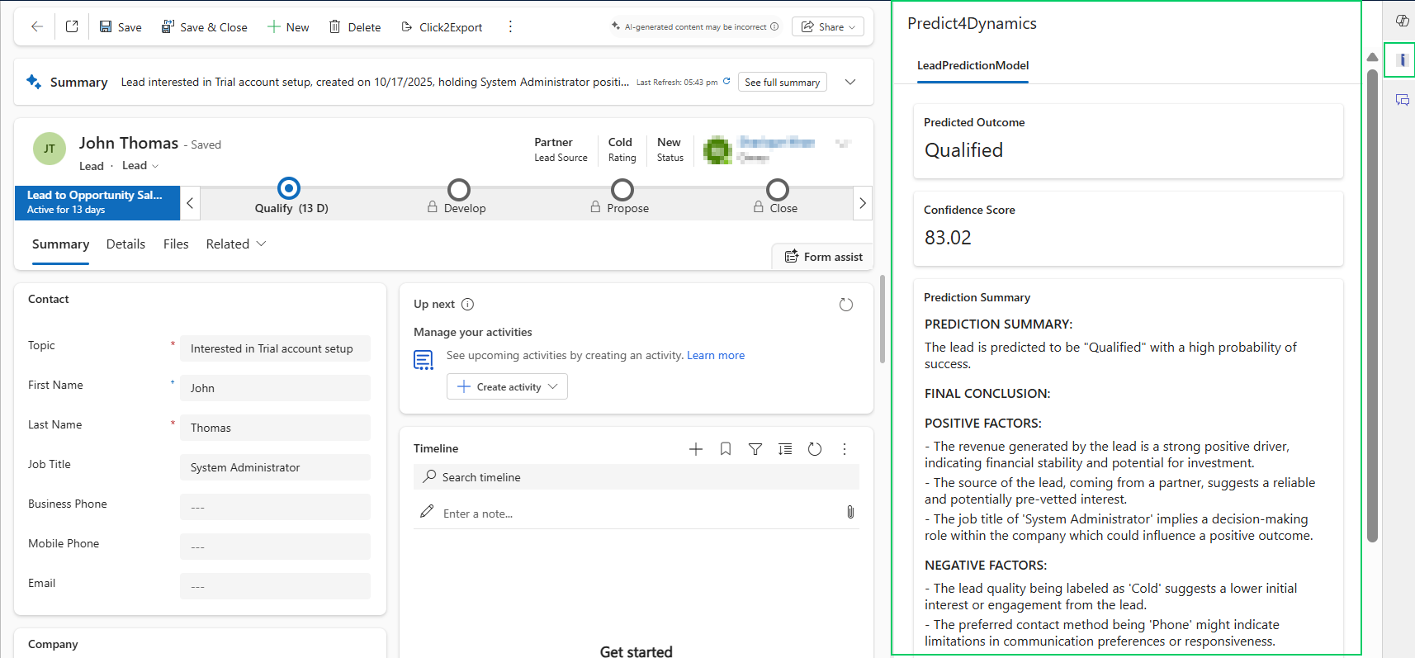1415x658 pixels.
Task: Select the Develop stage circle
Action: click(459, 190)
